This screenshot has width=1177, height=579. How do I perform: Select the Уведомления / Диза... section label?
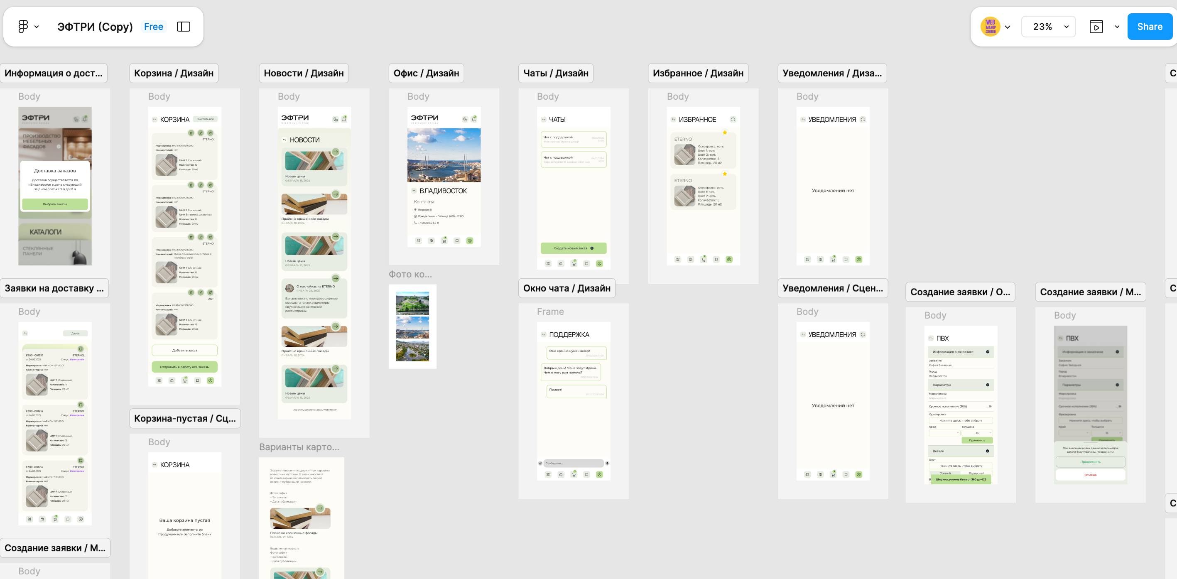tap(832, 73)
